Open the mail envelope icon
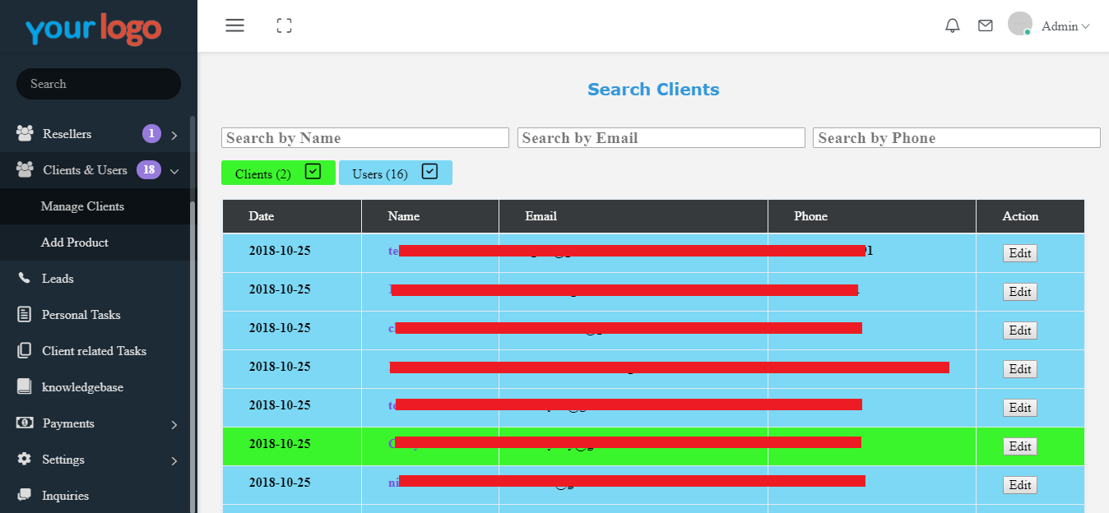Screen dimensions: 1109x513 985,25
